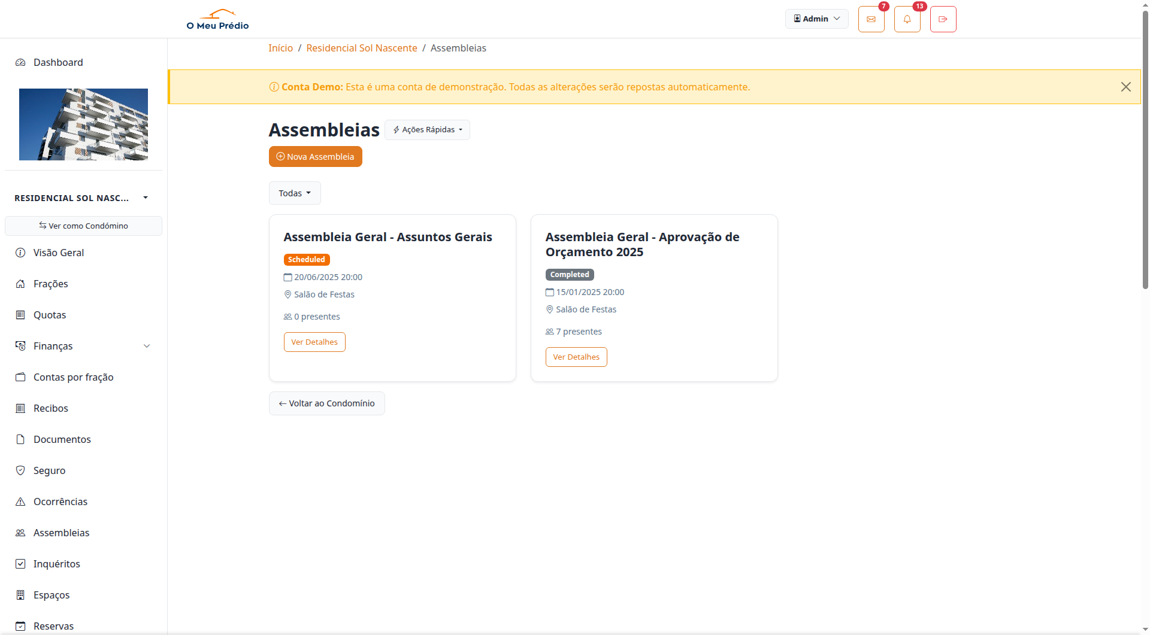The width and height of the screenshot is (1150, 635).
Task: Expand the Finanças submenu chevron
Action: pos(147,345)
